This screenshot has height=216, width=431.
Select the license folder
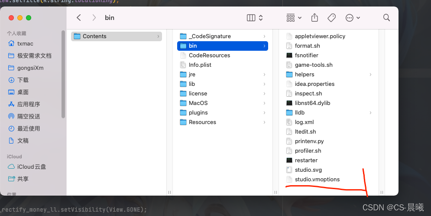[223, 94]
